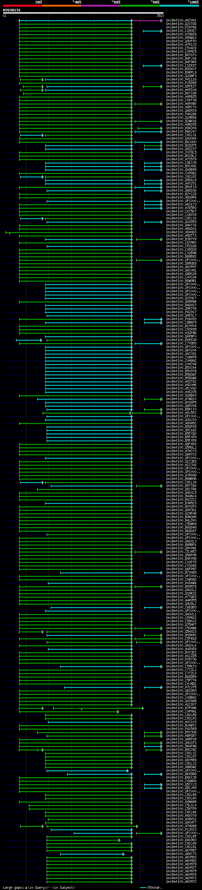
Task: Open entry UniRef100_C5MKI0
Action: click(181, 666)
